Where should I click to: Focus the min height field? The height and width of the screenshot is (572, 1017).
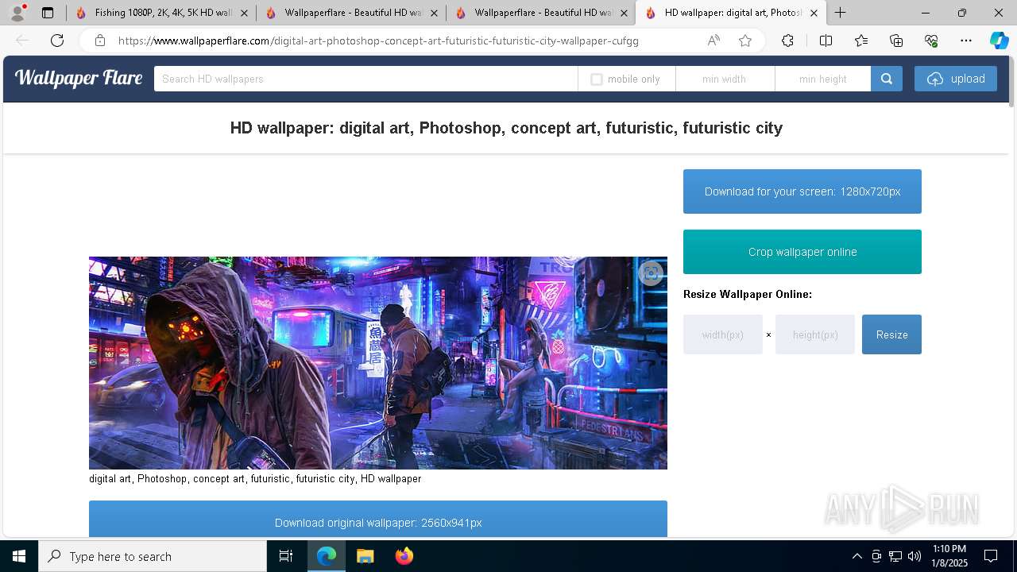click(x=823, y=79)
